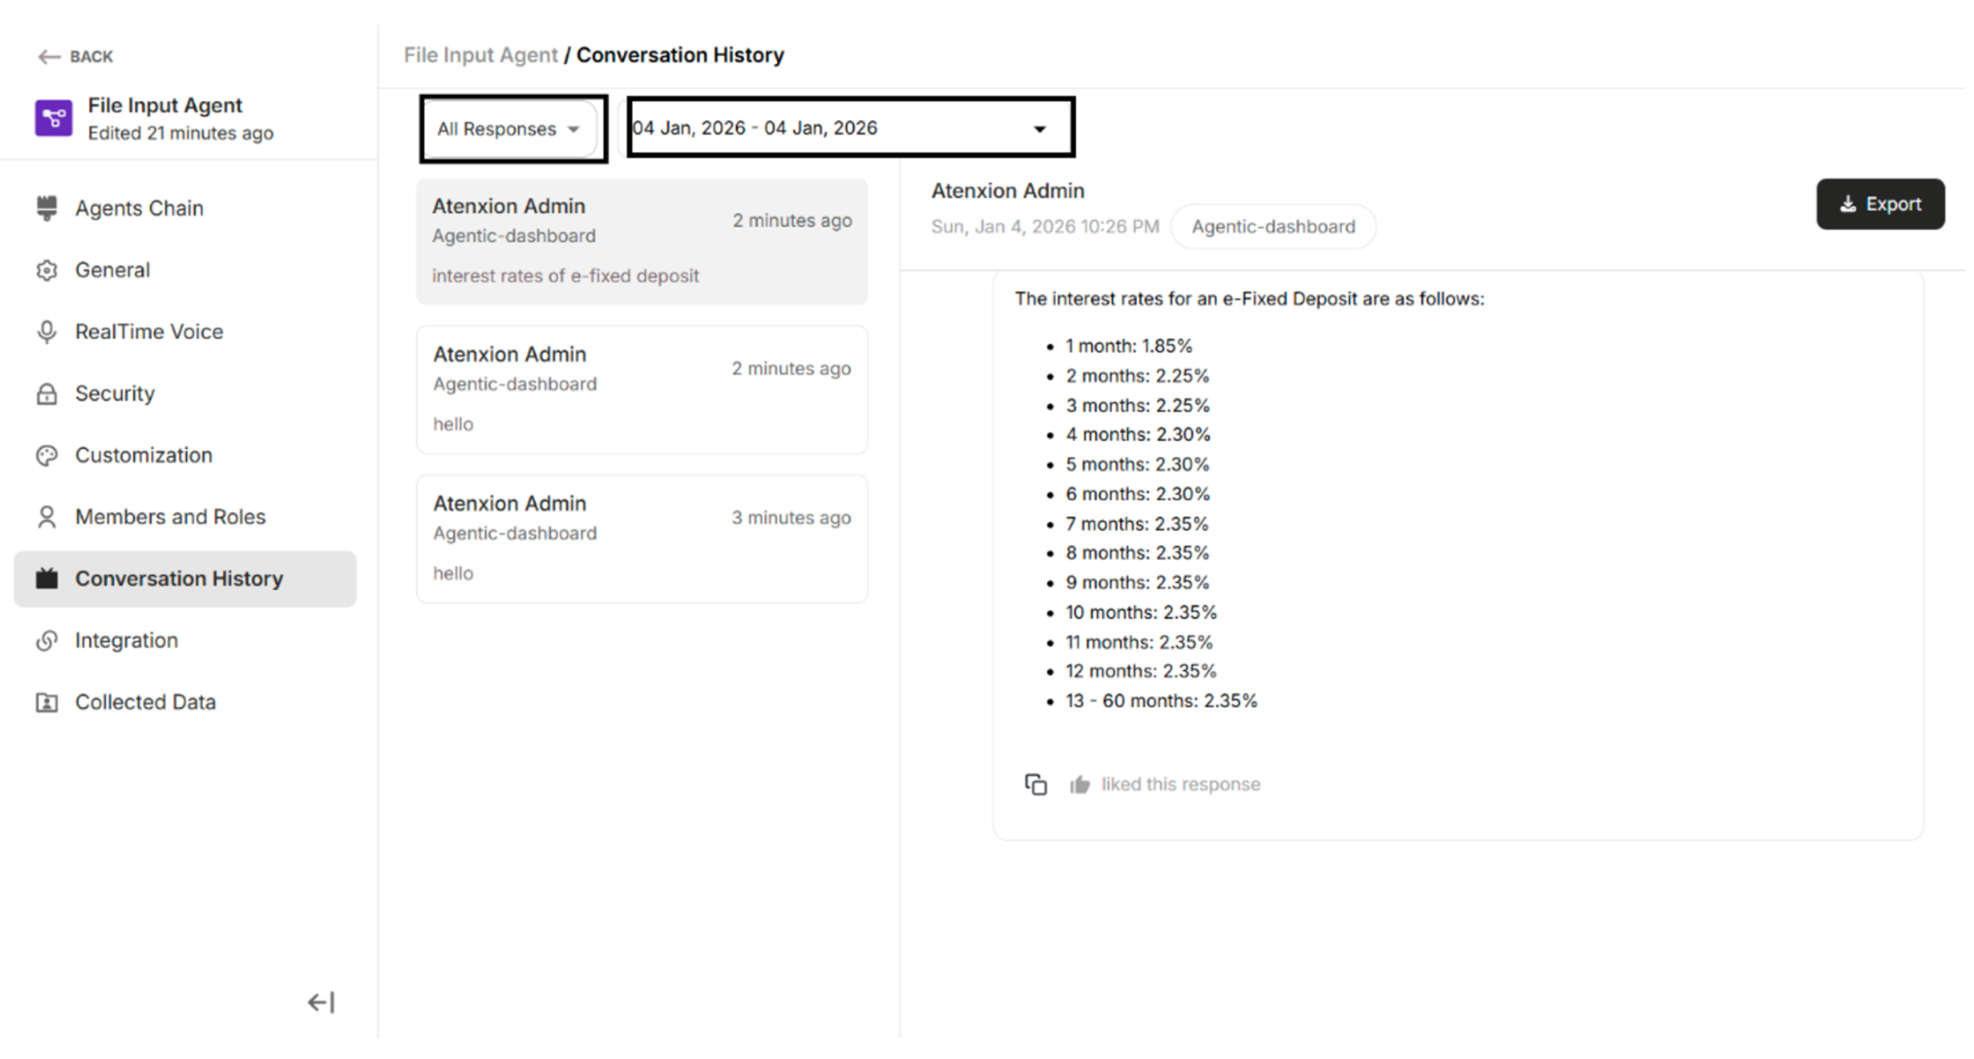1974x1059 pixels.
Task: Click the File Input Agent breadcrumb link
Action: (481, 55)
